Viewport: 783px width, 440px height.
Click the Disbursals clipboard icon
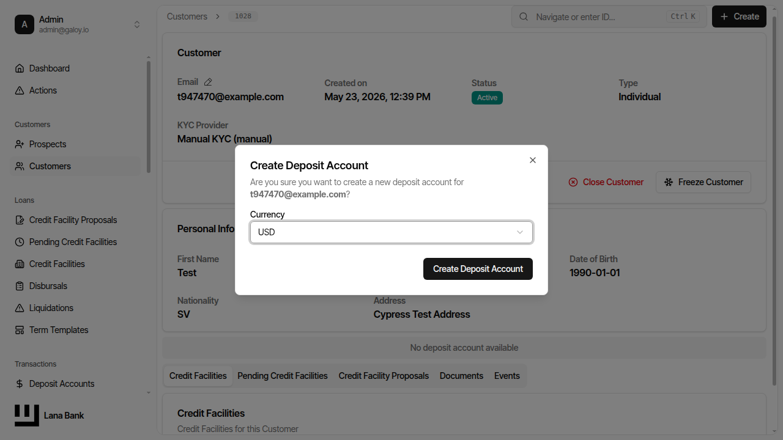[20, 286]
